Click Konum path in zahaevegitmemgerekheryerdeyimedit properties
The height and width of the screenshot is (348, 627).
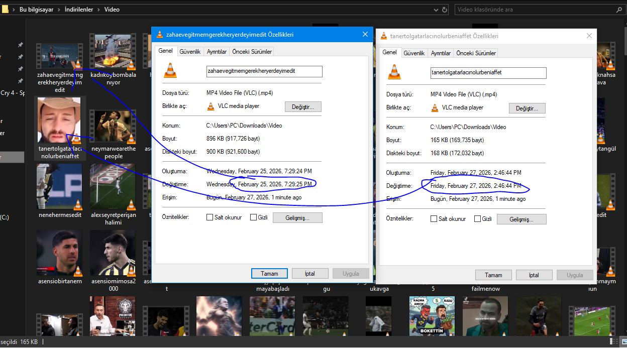click(x=244, y=126)
